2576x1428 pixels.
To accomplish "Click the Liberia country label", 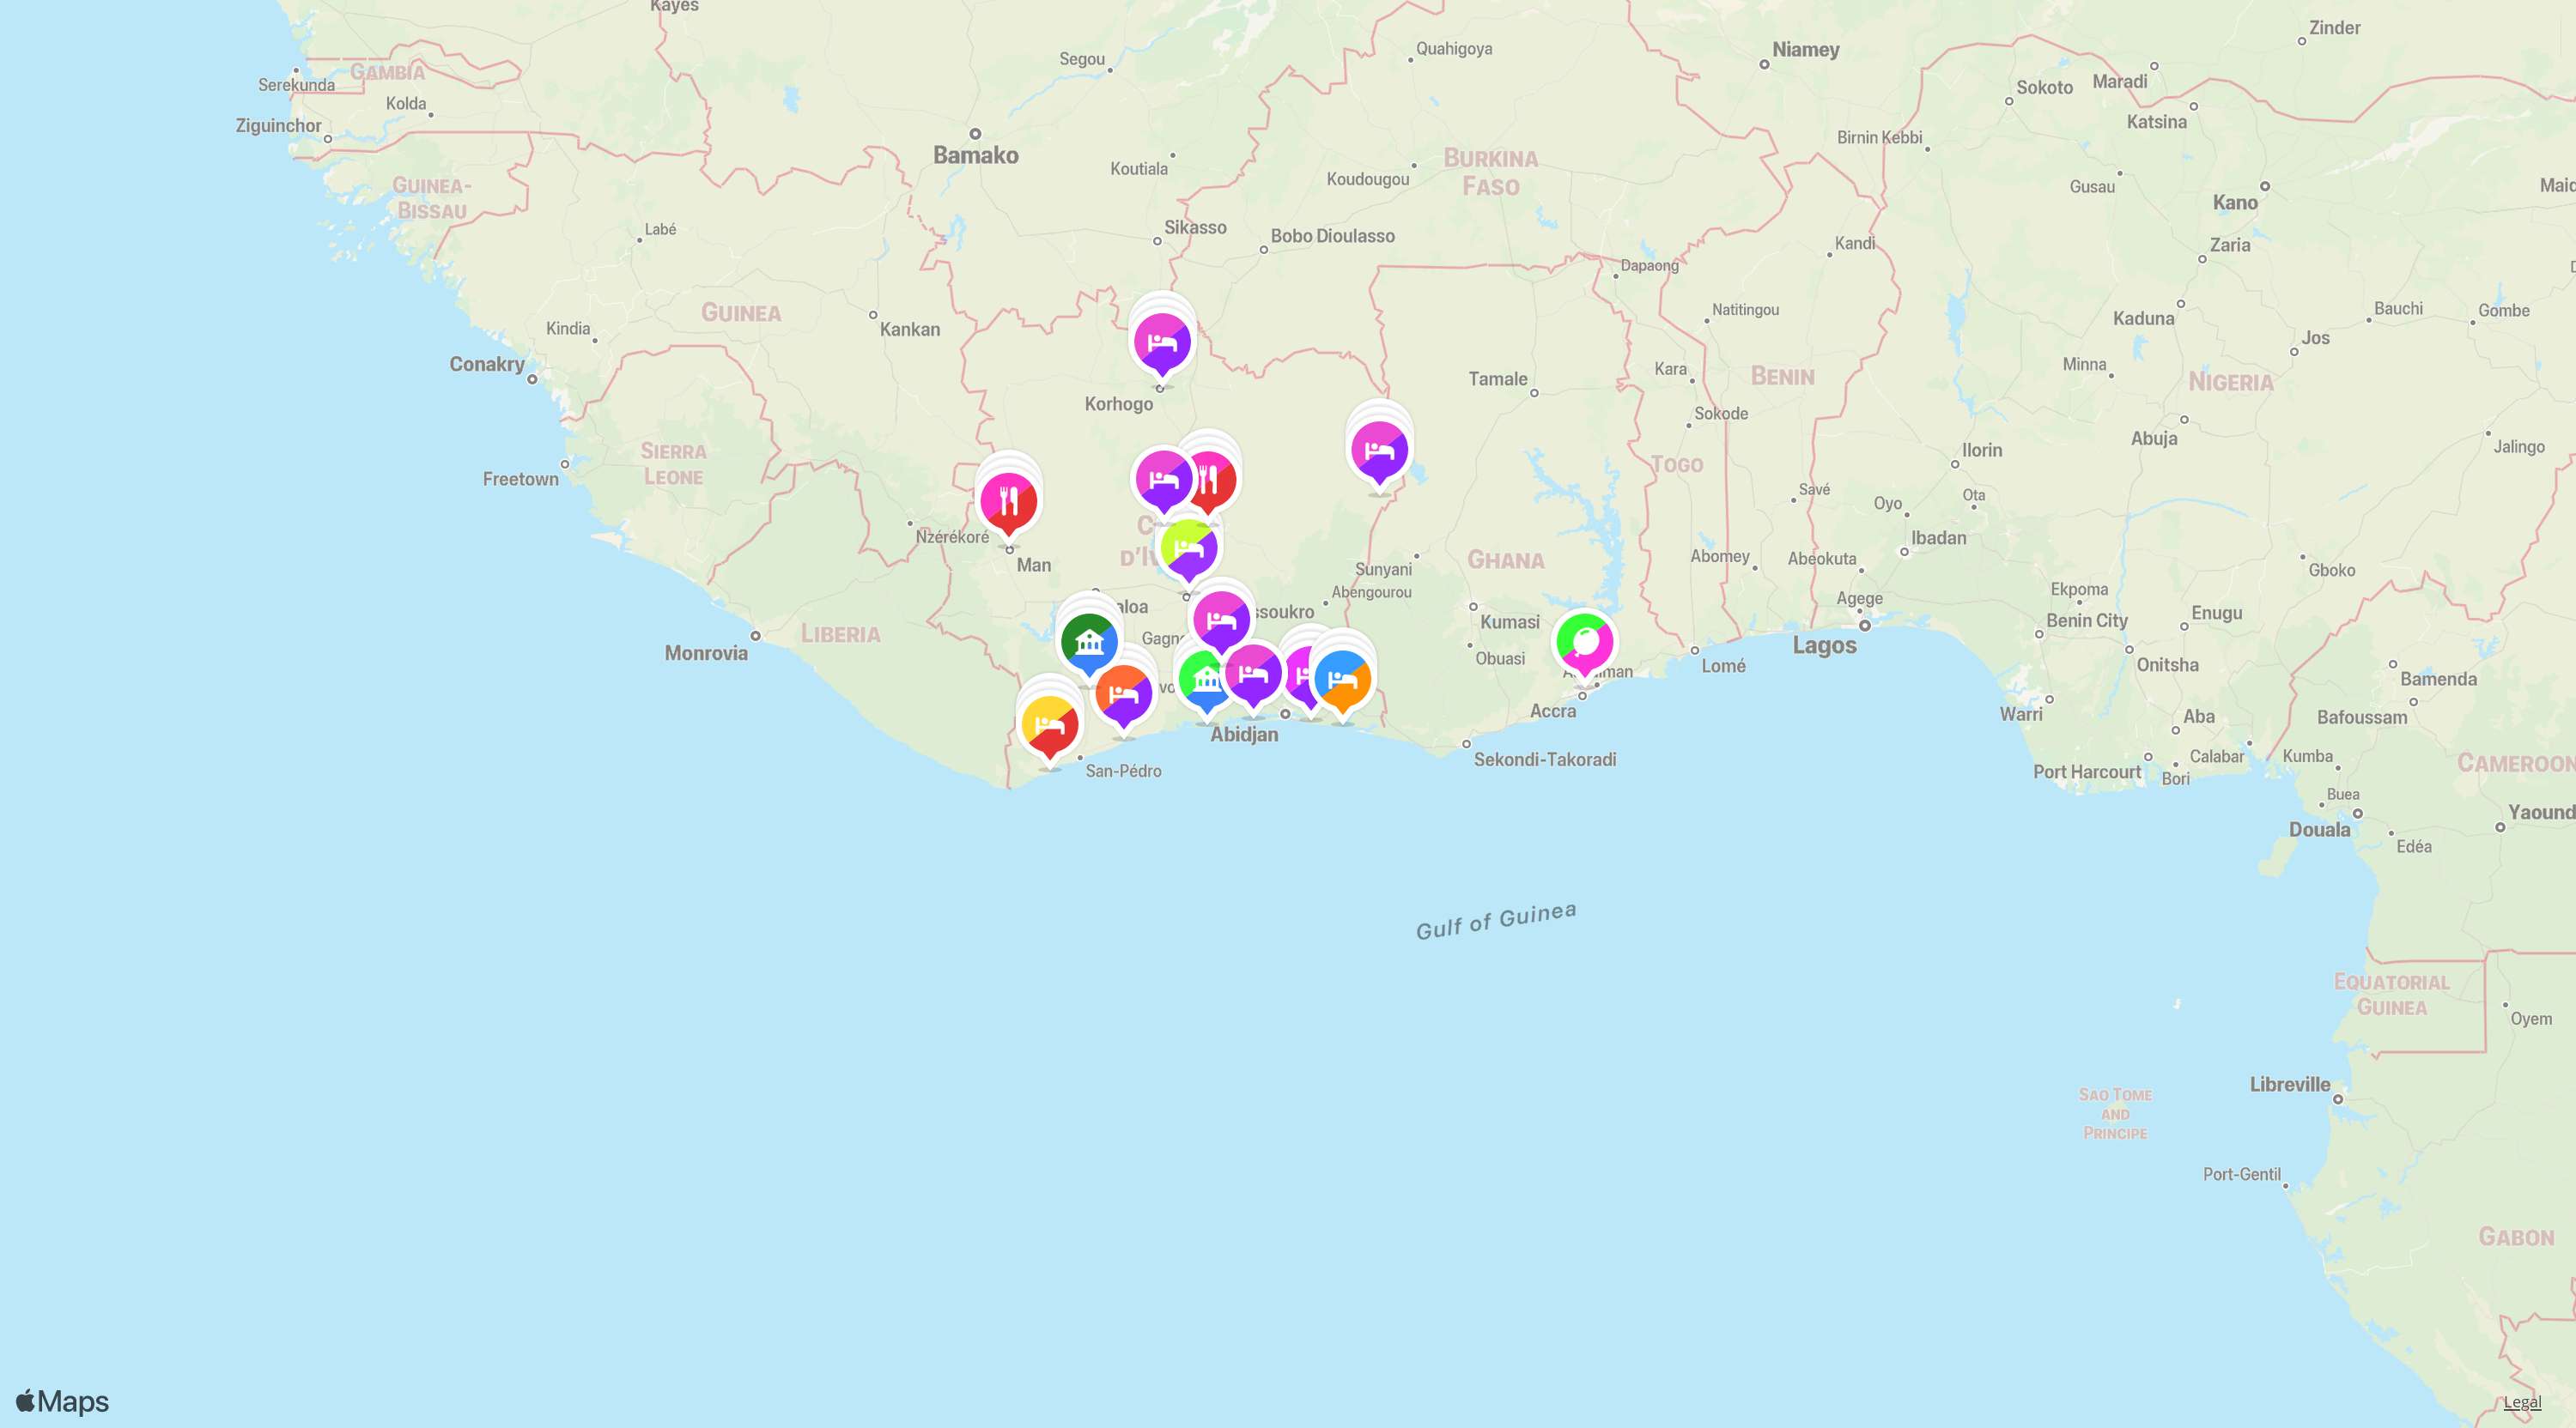I will tap(840, 634).
